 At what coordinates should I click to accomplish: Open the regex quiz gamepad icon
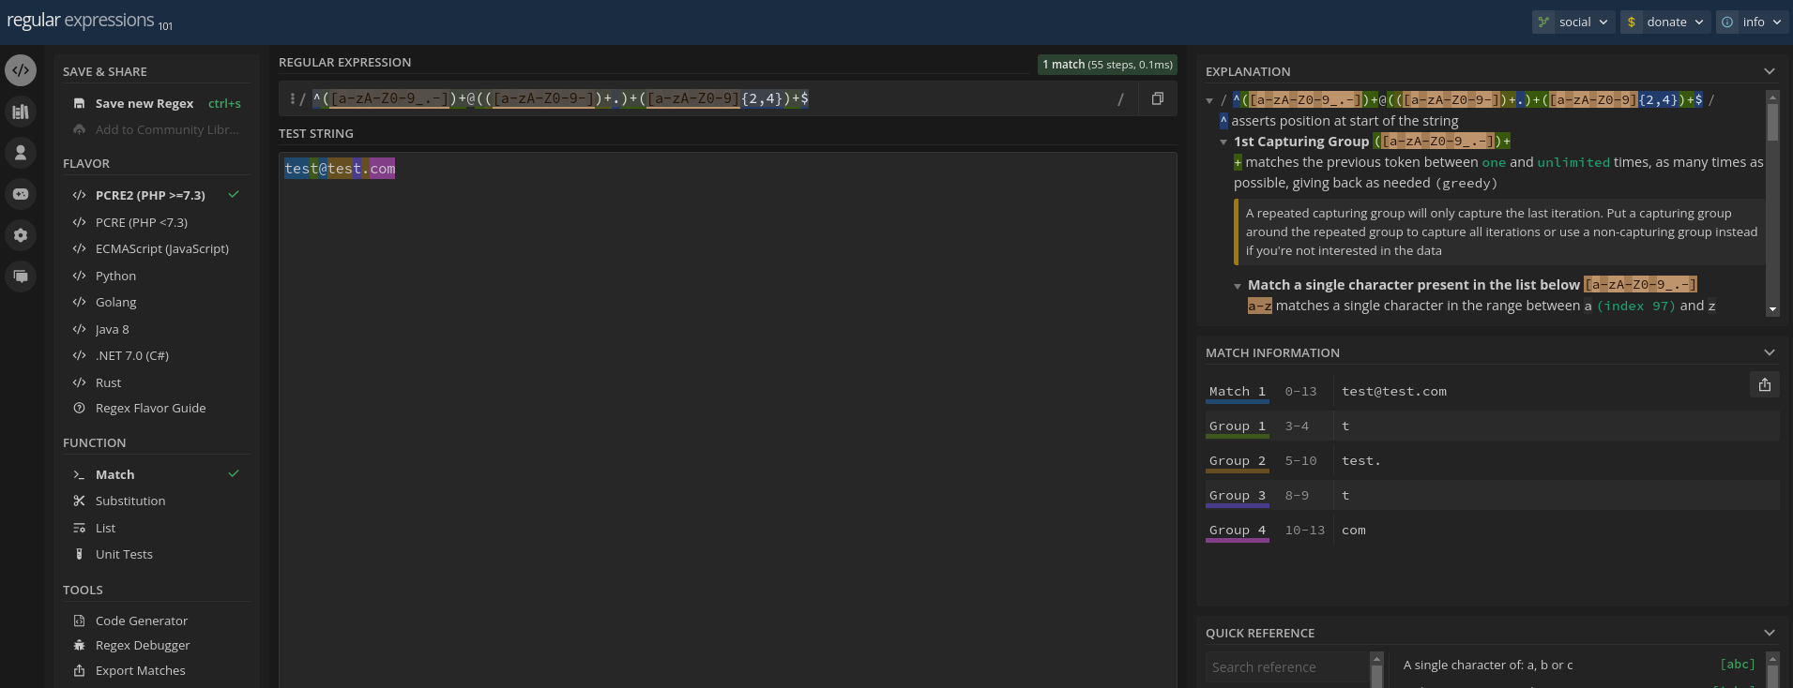(21, 194)
